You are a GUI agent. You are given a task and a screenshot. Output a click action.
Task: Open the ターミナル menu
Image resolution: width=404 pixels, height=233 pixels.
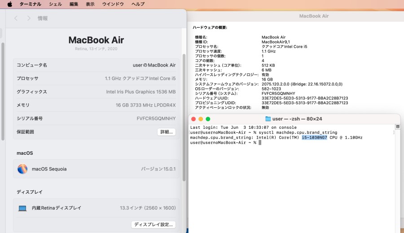30,4
